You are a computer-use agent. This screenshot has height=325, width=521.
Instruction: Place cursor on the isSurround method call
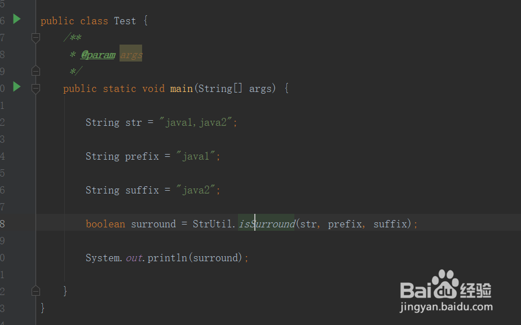(x=267, y=224)
